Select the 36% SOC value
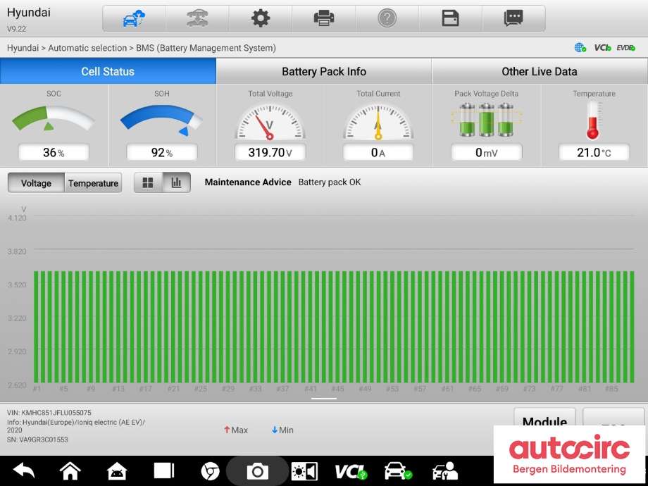The width and height of the screenshot is (648, 486). [54, 153]
